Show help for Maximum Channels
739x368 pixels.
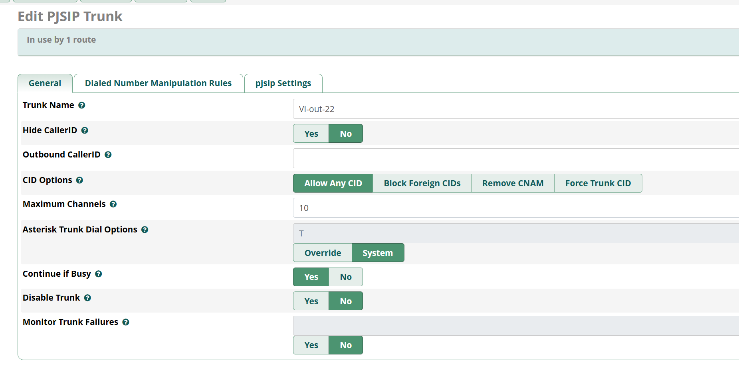tap(113, 204)
